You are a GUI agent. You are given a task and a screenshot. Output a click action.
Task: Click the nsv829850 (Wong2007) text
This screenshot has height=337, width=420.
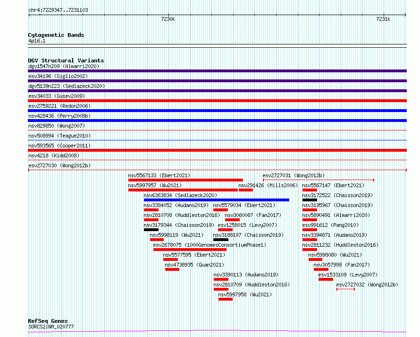coord(57,126)
